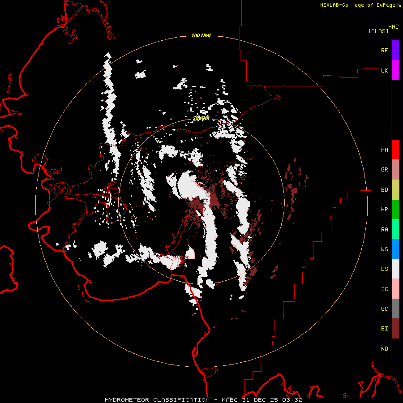Viewport: 403px width, 403px height.
Task: Click the BI legend label
Action: [385, 329]
